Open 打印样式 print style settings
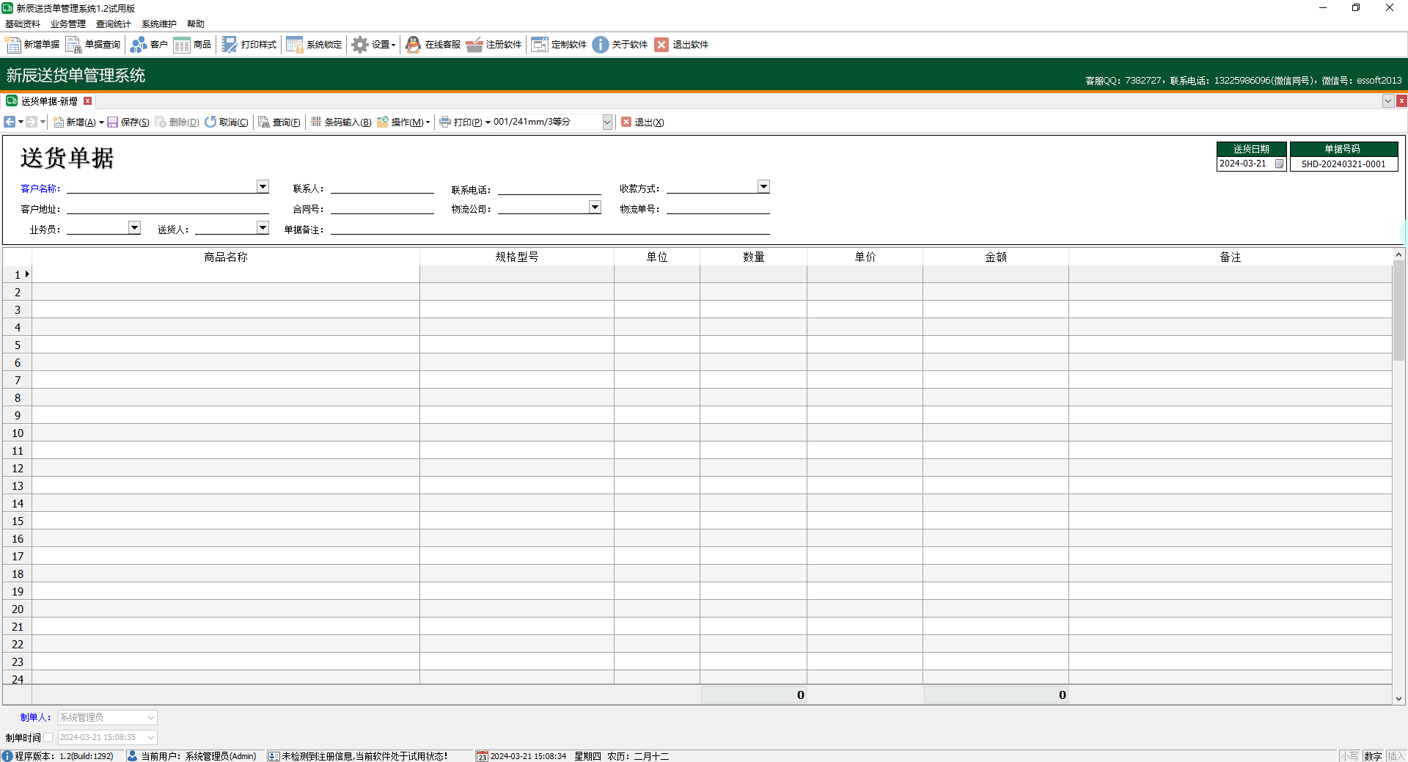 tap(249, 45)
